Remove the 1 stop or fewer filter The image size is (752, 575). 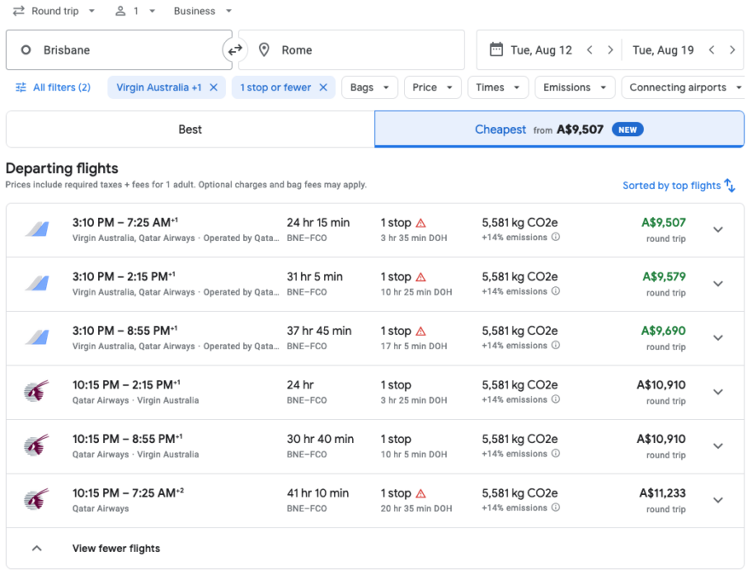(x=323, y=87)
